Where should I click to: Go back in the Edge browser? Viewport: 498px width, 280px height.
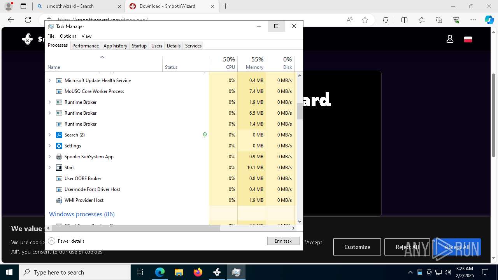tap(11, 20)
